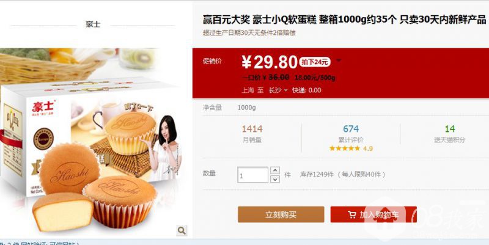
Task: Click the 上海 origin city text
Action: pos(248,90)
